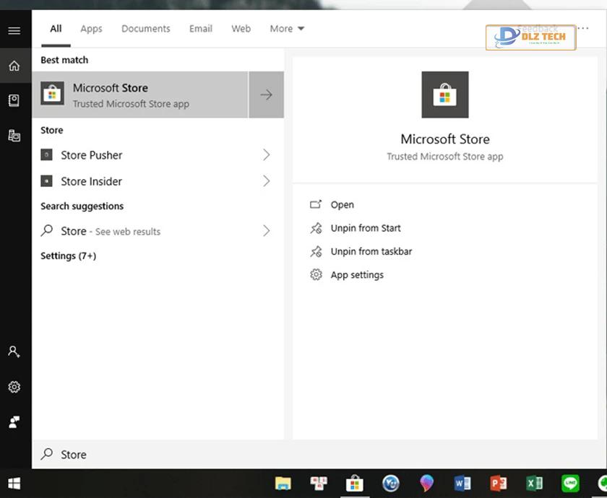Launch Excel from the taskbar
The width and height of the screenshot is (607, 498).
(534, 484)
